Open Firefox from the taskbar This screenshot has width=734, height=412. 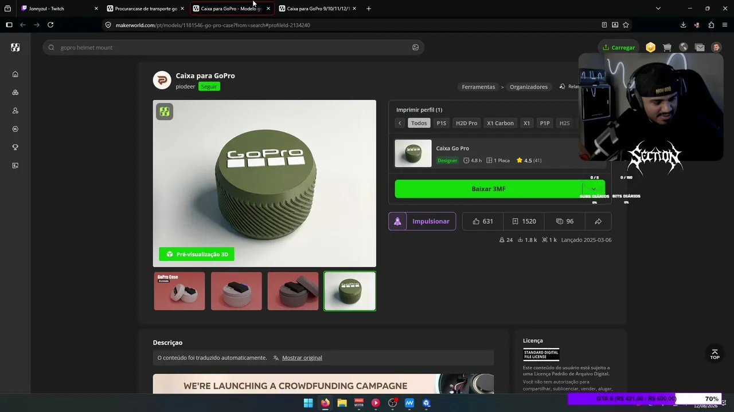325,403
